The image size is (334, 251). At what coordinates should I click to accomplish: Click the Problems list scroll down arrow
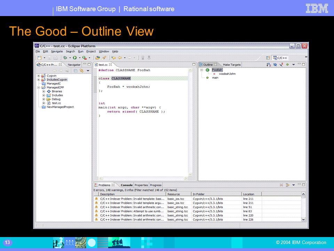[x=303, y=219]
